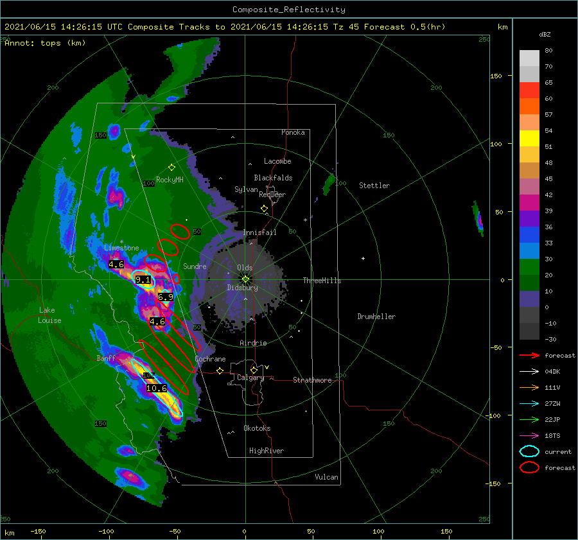Viewport: 578px width, 540px height.
Task: Click the red forecast ellipse legend icon
Action: pos(529,467)
